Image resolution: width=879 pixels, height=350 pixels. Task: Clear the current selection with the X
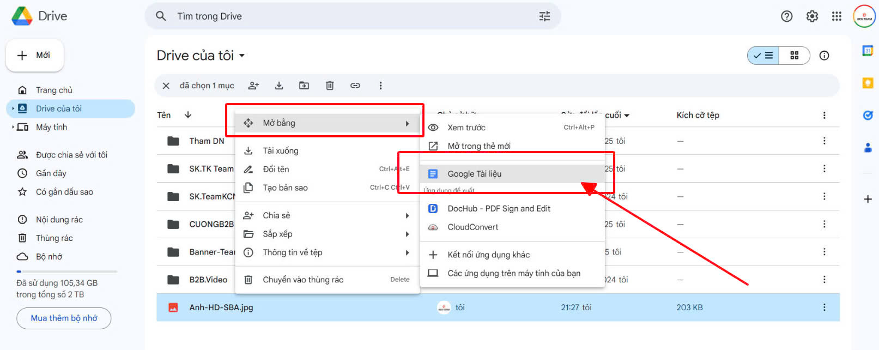pos(166,86)
